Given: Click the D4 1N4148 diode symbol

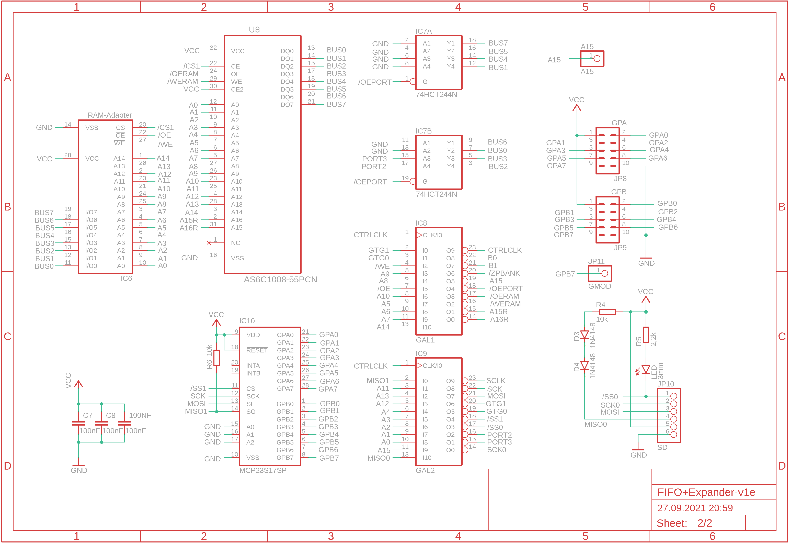Looking at the screenshot, I should pos(585,366).
